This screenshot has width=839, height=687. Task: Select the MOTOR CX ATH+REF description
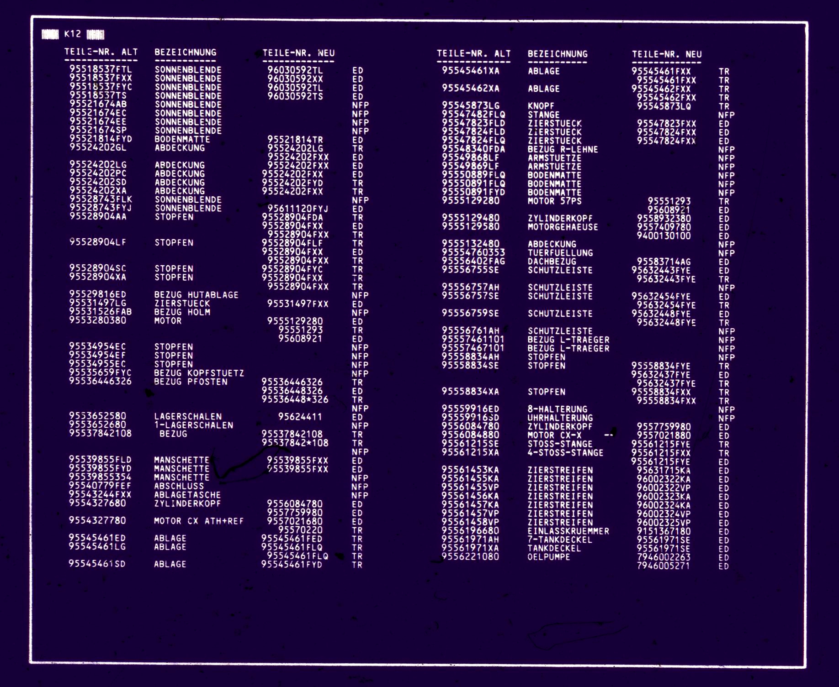199,521
